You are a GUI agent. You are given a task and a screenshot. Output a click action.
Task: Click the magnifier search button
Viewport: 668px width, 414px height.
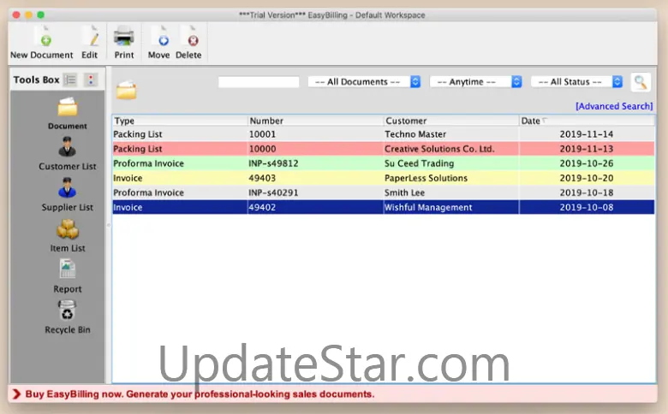[x=641, y=82]
